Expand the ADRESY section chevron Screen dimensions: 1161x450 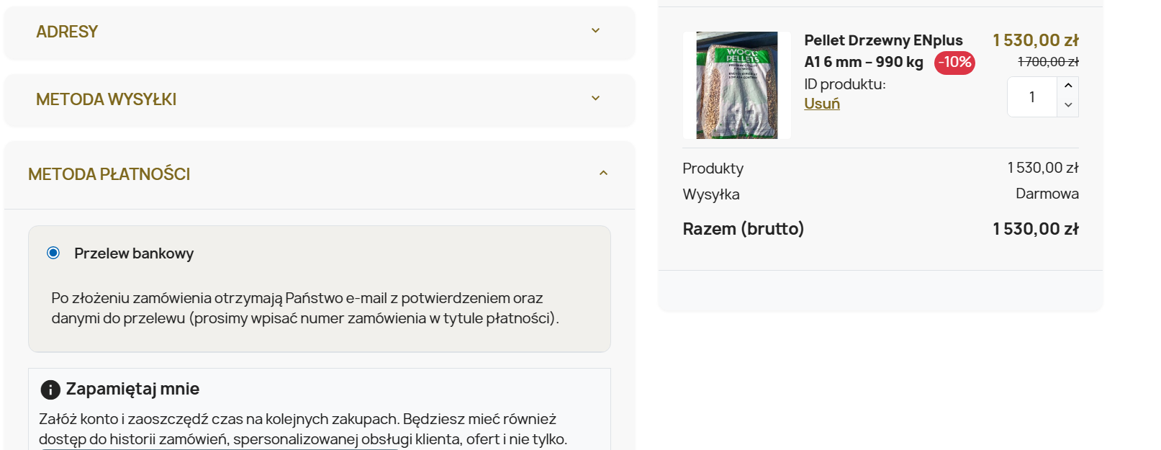[595, 31]
